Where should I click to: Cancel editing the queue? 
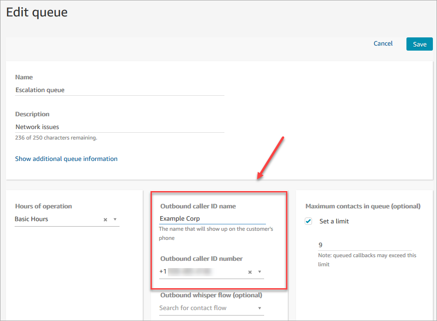383,44
